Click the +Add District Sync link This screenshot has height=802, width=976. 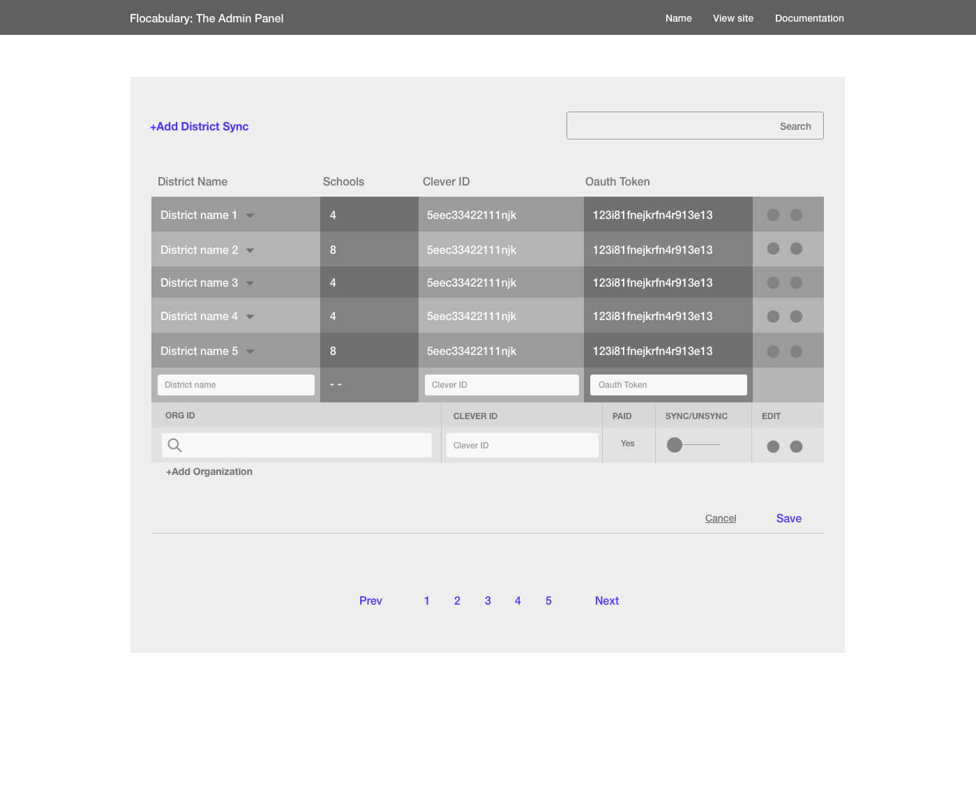200,126
